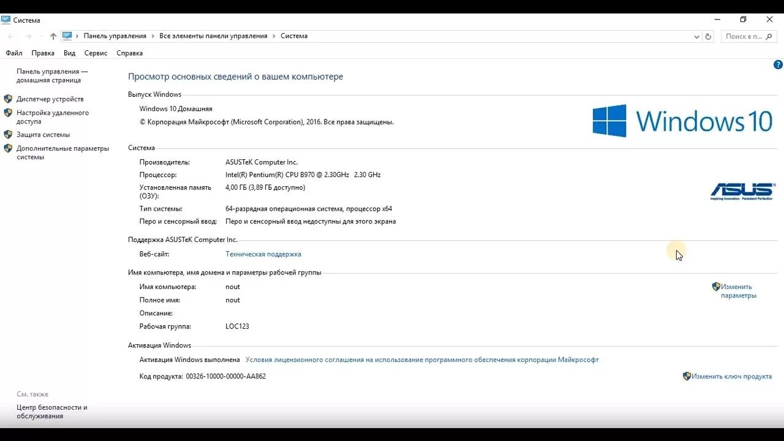Click Все элементы панели управления breadcrumb
This screenshot has width=784, height=441.
click(x=213, y=36)
